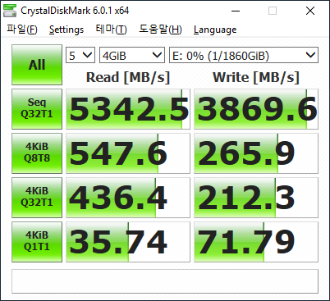Open the test count dropdown showing 5

(x=80, y=55)
